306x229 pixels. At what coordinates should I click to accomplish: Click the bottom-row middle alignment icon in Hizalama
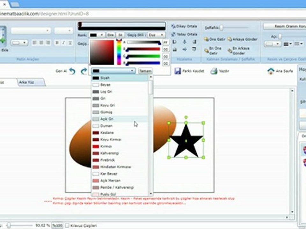(x=185, y=50)
